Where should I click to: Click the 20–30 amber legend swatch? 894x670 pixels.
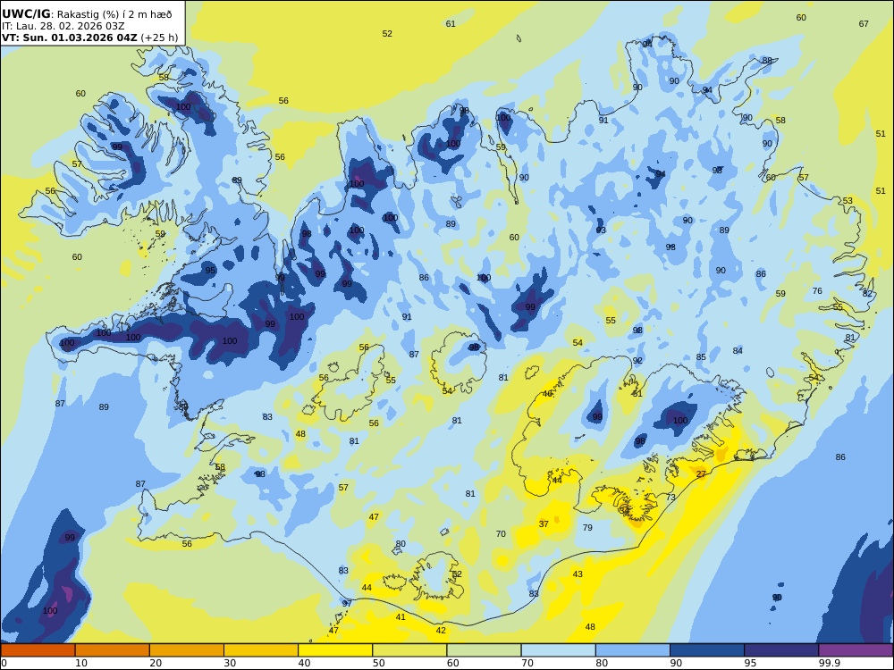pos(187,650)
